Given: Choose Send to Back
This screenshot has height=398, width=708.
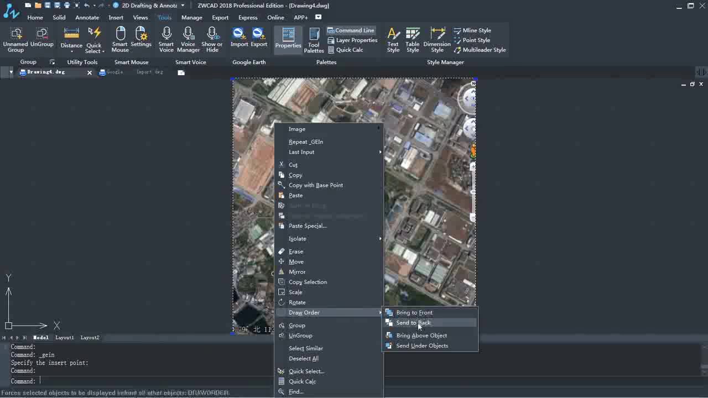Looking at the screenshot, I should coord(430,323).
